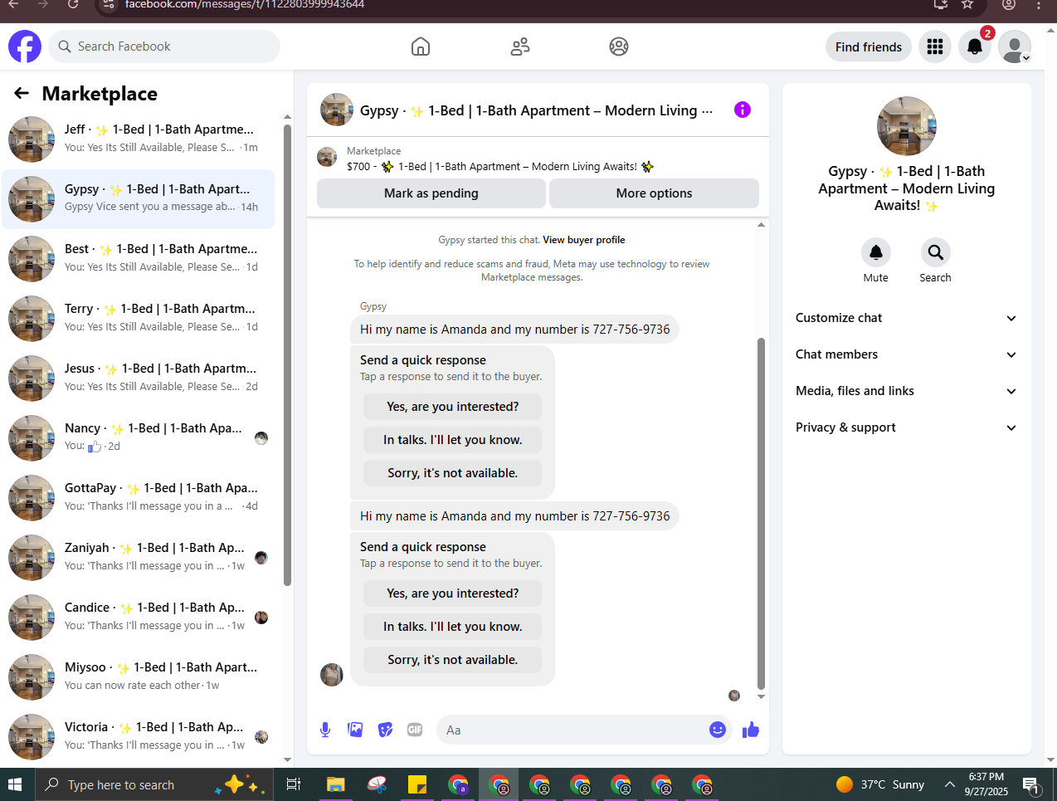
Task: Open Candice's conversation in list
Action: click(x=139, y=618)
